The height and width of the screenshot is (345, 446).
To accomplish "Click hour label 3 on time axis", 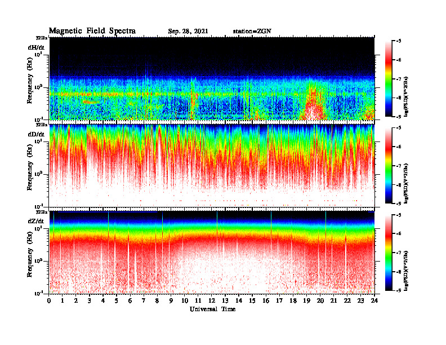I will point(90,301).
